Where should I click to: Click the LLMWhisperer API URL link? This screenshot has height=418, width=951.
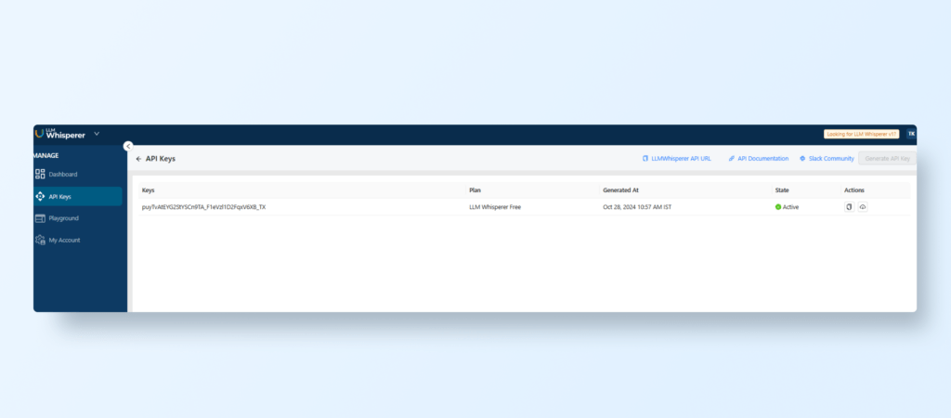(677, 159)
